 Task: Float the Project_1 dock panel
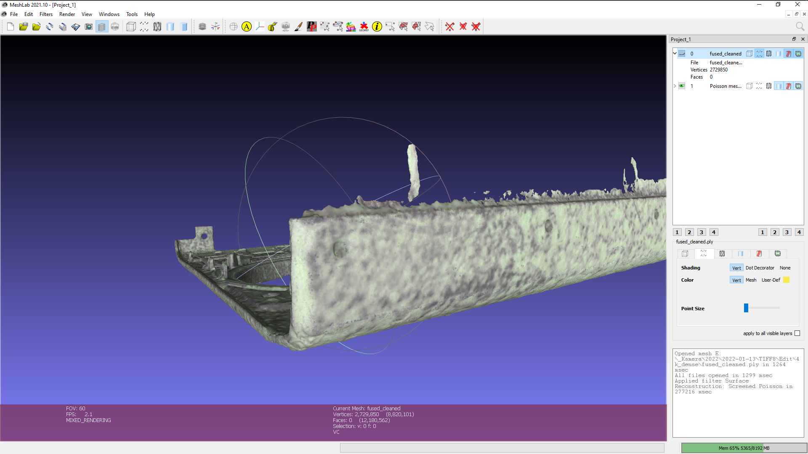coord(794,39)
